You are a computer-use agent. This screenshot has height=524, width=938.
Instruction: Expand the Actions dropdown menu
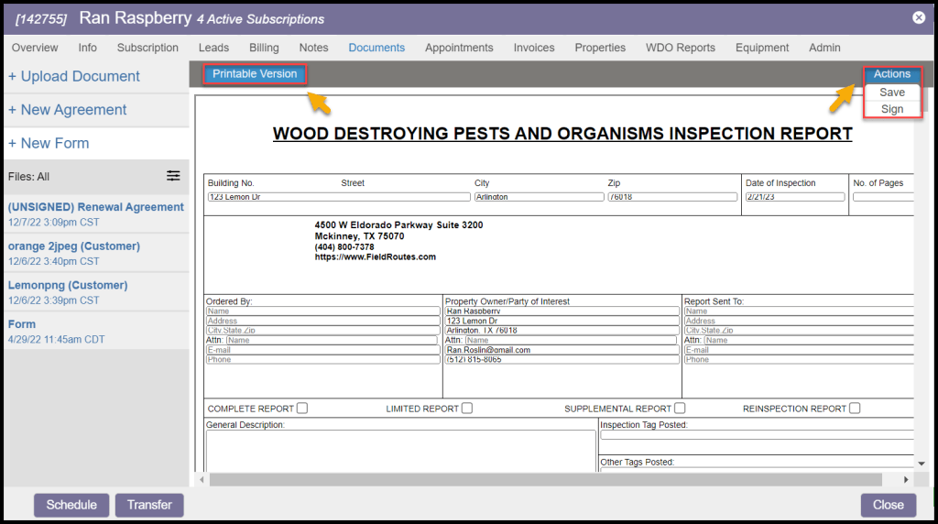(891, 74)
